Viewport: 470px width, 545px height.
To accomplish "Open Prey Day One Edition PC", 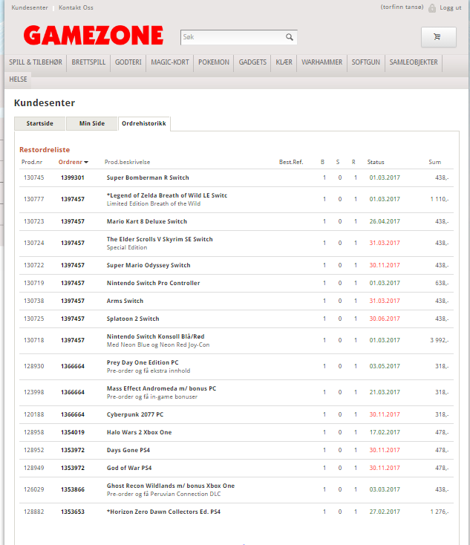I will click(143, 362).
